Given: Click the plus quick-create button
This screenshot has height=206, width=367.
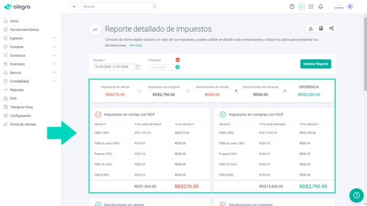Looking at the screenshot, I should (74, 6).
